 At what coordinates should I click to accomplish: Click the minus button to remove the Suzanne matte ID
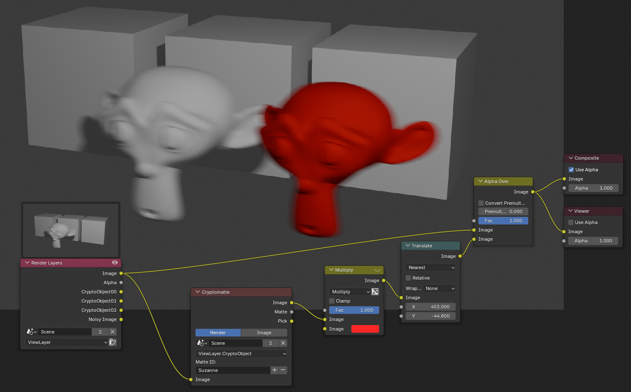coord(283,370)
